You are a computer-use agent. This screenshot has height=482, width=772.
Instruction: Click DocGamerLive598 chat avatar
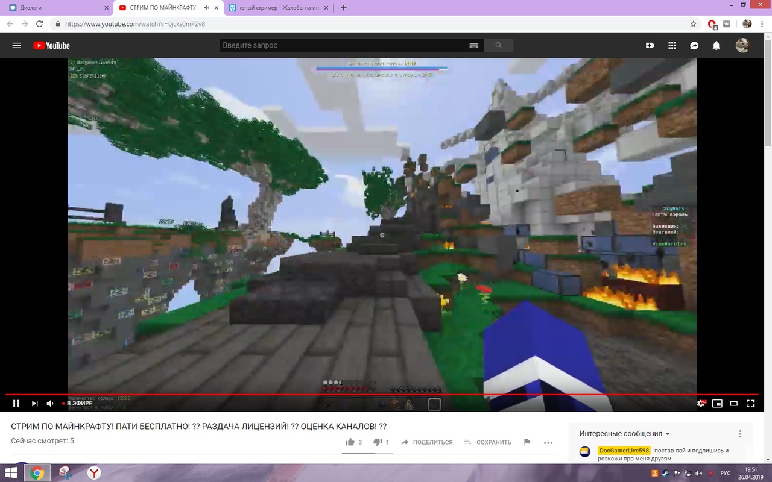pos(585,452)
